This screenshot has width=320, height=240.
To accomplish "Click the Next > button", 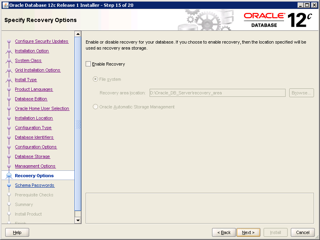I will pos(248,232).
